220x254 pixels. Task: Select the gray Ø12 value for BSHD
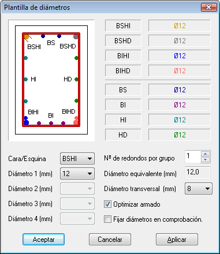pos(180,40)
